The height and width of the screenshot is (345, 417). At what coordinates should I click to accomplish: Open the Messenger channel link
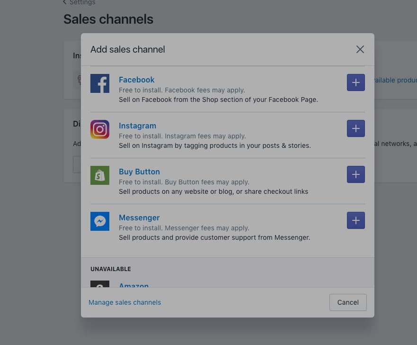coord(139,218)
